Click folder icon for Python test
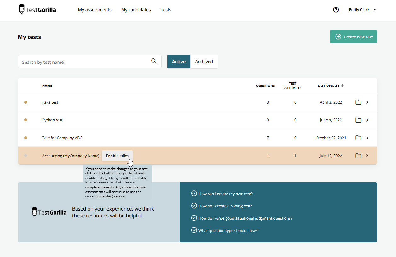The width and height of the screenshot is (396, 257). click(358, 120)
